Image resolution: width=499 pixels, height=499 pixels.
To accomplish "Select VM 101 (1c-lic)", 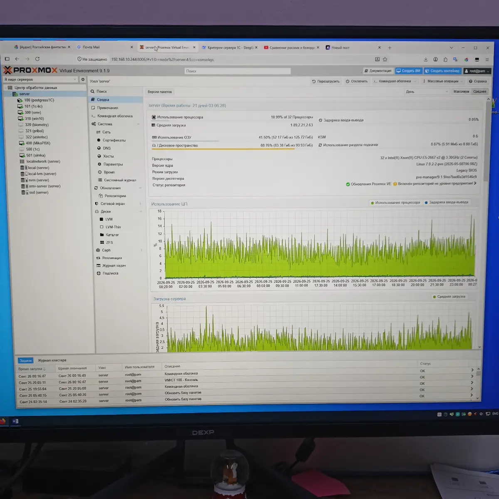I will 33,106.
